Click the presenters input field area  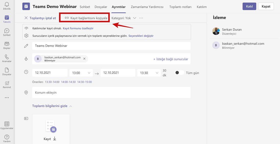111,59
